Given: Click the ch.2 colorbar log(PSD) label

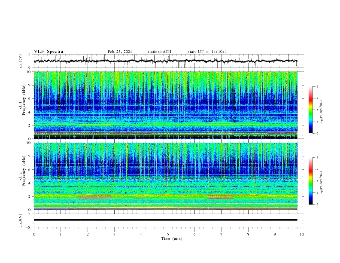Looking at the screenshot, I should point(321,183).
